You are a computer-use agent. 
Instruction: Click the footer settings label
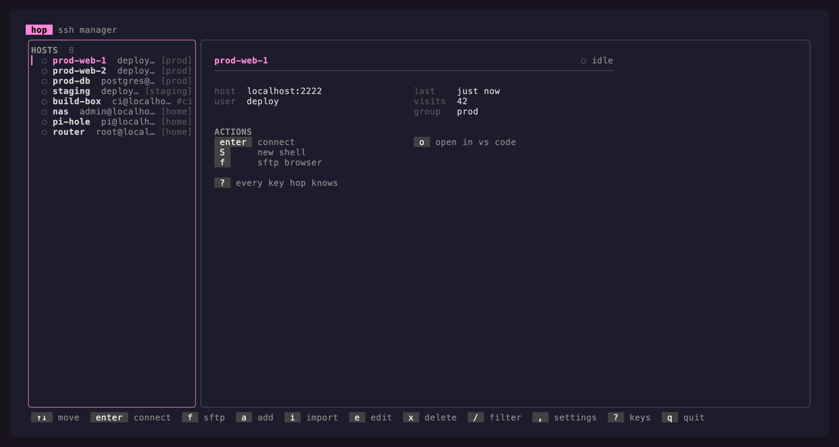click(575, 417)
